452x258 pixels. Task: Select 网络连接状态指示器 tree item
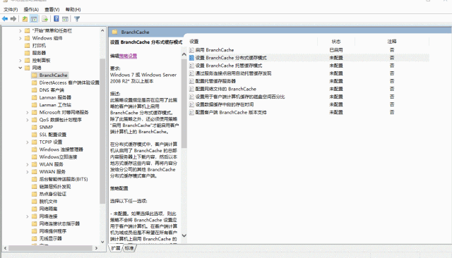[59, 223]
